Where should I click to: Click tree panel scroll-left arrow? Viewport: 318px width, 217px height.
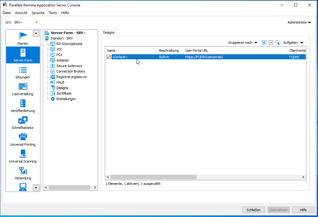(x=46, y=187)
